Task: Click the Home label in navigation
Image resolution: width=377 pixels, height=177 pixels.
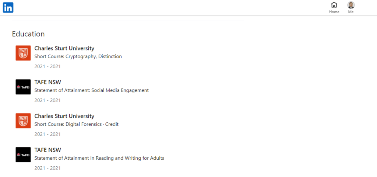Action: tap(334, 12)
